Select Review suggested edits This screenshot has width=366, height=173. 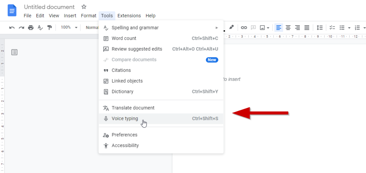pos(161,49)
